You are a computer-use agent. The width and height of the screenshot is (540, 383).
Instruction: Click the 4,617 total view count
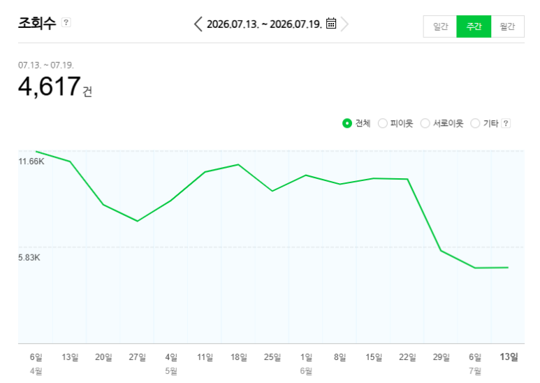point(49,86)
